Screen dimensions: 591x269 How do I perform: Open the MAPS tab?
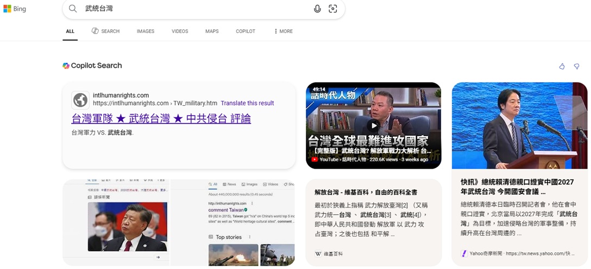[x=212, y=31]
